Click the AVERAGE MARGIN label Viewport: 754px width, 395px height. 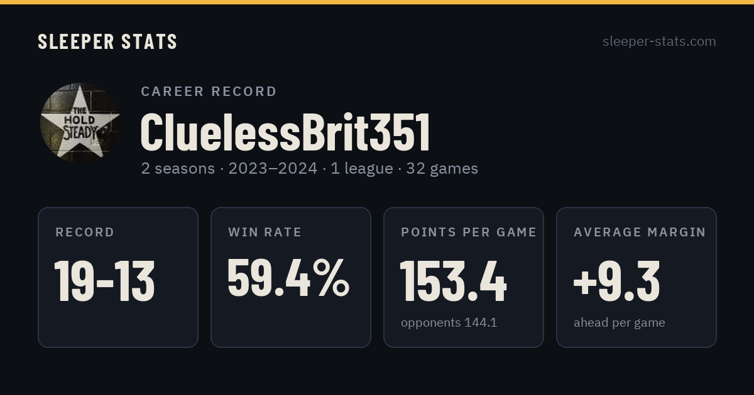coord(640,233)
